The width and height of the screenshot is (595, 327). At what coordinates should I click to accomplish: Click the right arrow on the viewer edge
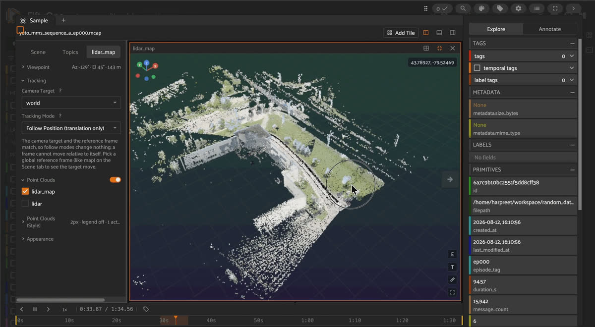[x=450, y=179]
